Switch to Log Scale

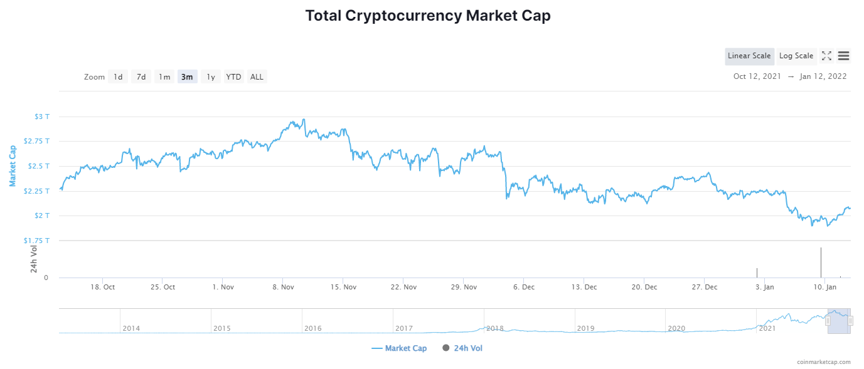796,56
